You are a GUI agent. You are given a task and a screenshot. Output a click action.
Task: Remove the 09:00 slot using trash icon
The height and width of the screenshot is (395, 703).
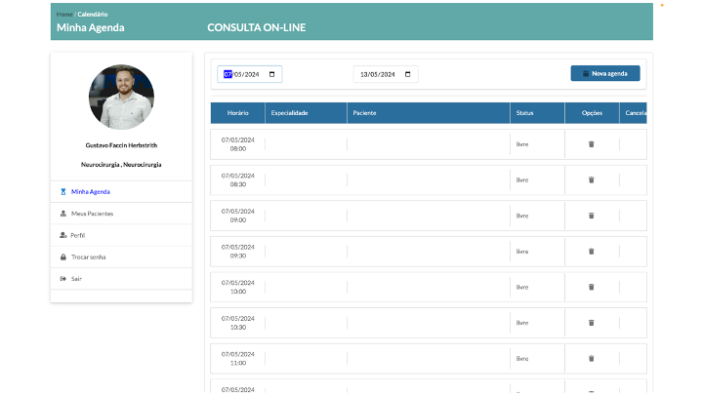590,216
